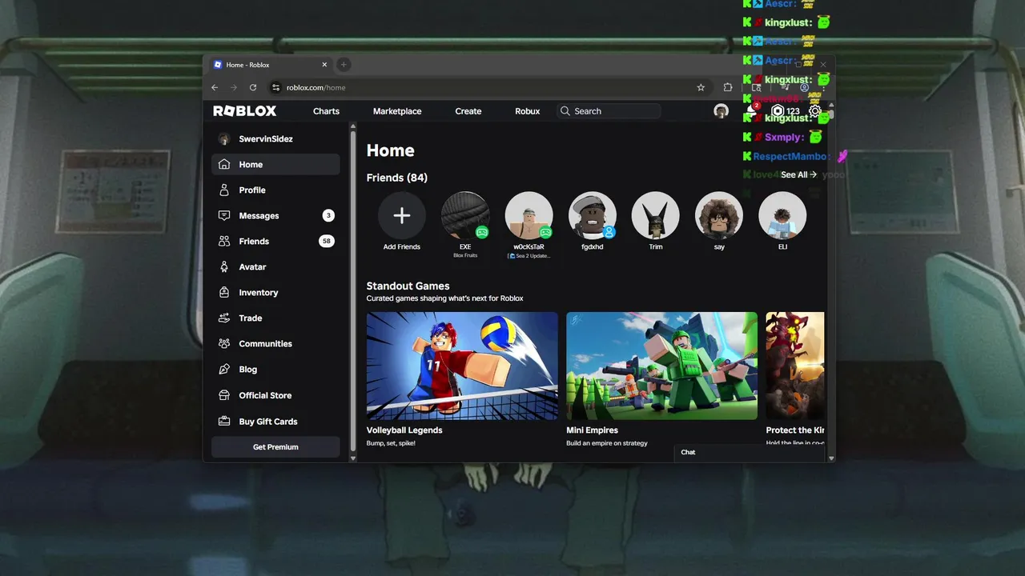Click the Avatar figure icon in sidebar

(224, 266)
